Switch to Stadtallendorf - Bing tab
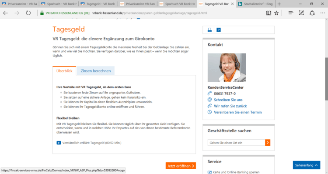The width and height of the screenshot is (328, 174). [256, 4]
